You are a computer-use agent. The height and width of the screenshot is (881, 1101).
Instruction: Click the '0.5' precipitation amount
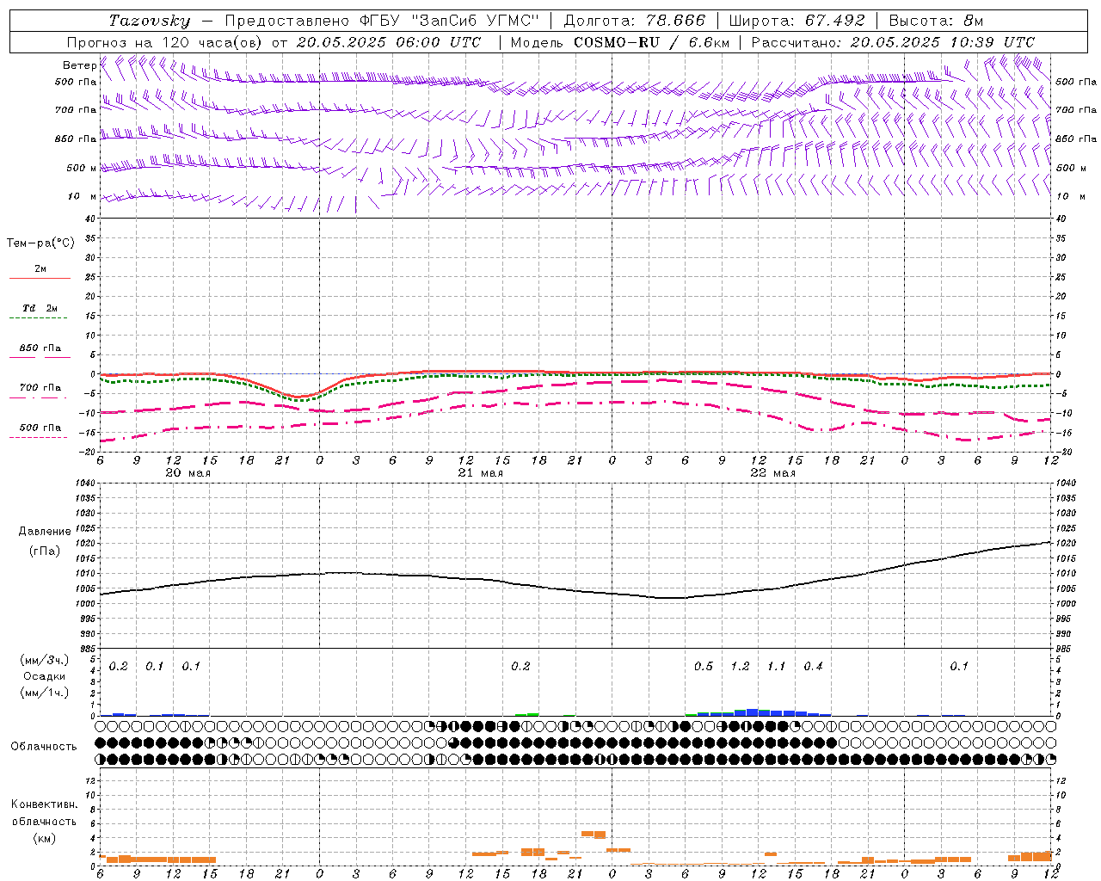(704, 666)
